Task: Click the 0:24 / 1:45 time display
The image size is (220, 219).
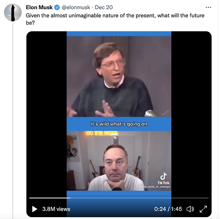Action: click(x=168, y=209)
